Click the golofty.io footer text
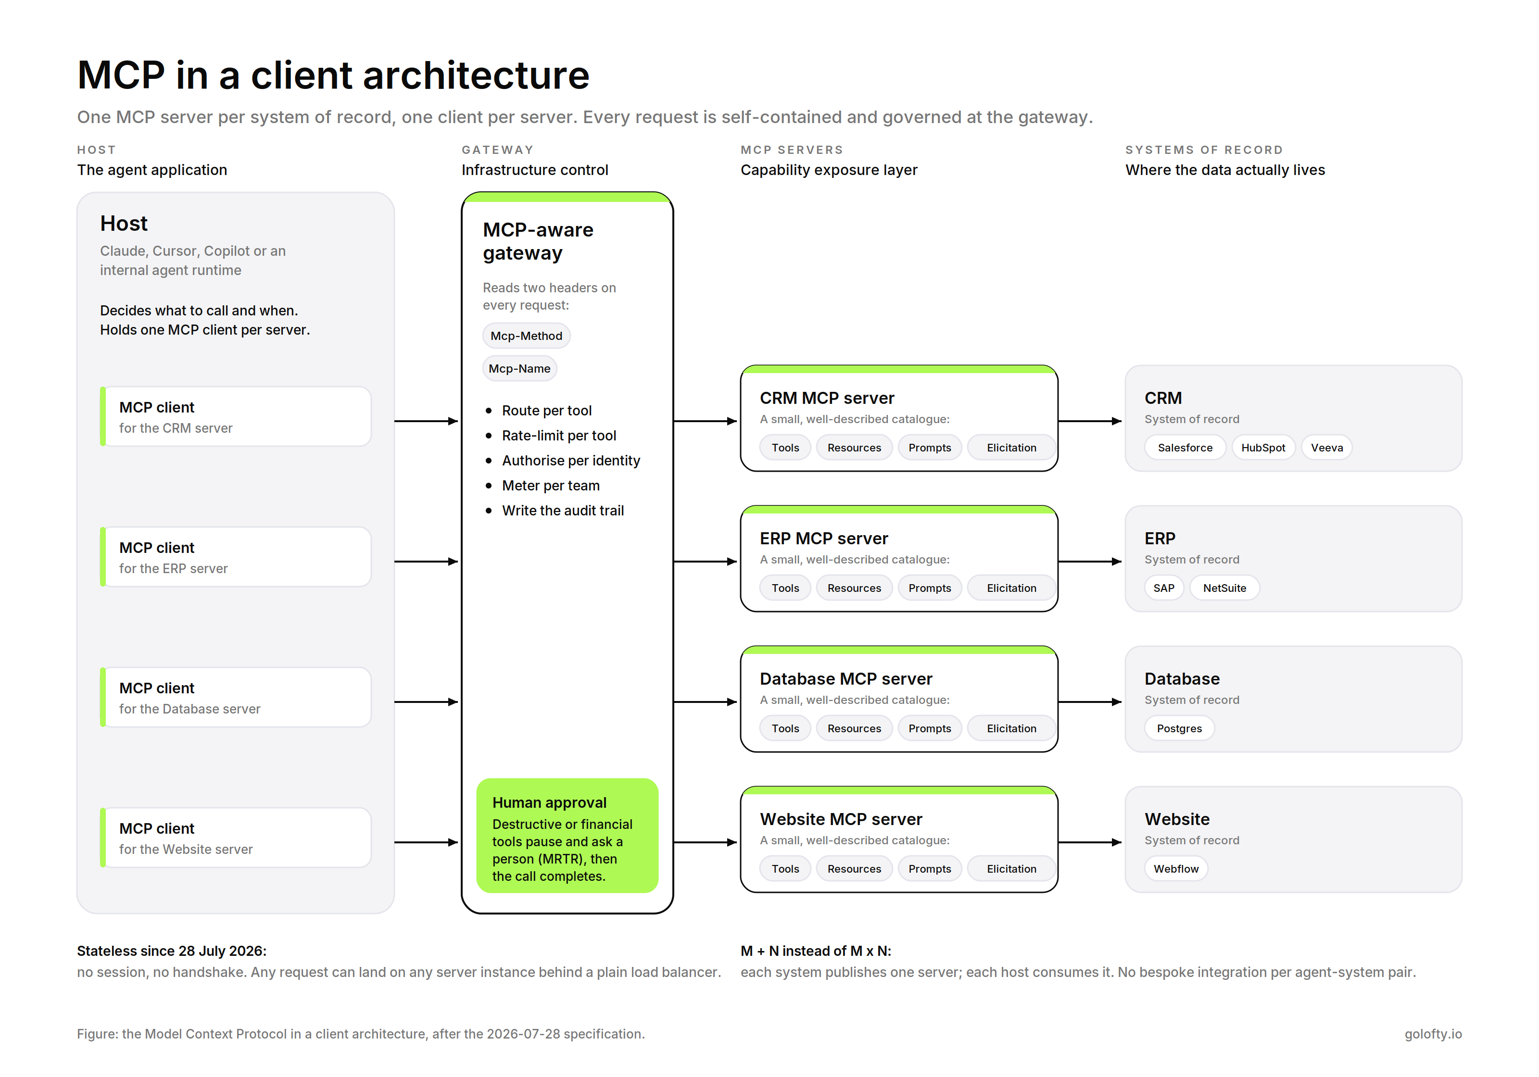Image resolution: width=1539 pixels, height=1077 pixels. tap(1433, 1033)
